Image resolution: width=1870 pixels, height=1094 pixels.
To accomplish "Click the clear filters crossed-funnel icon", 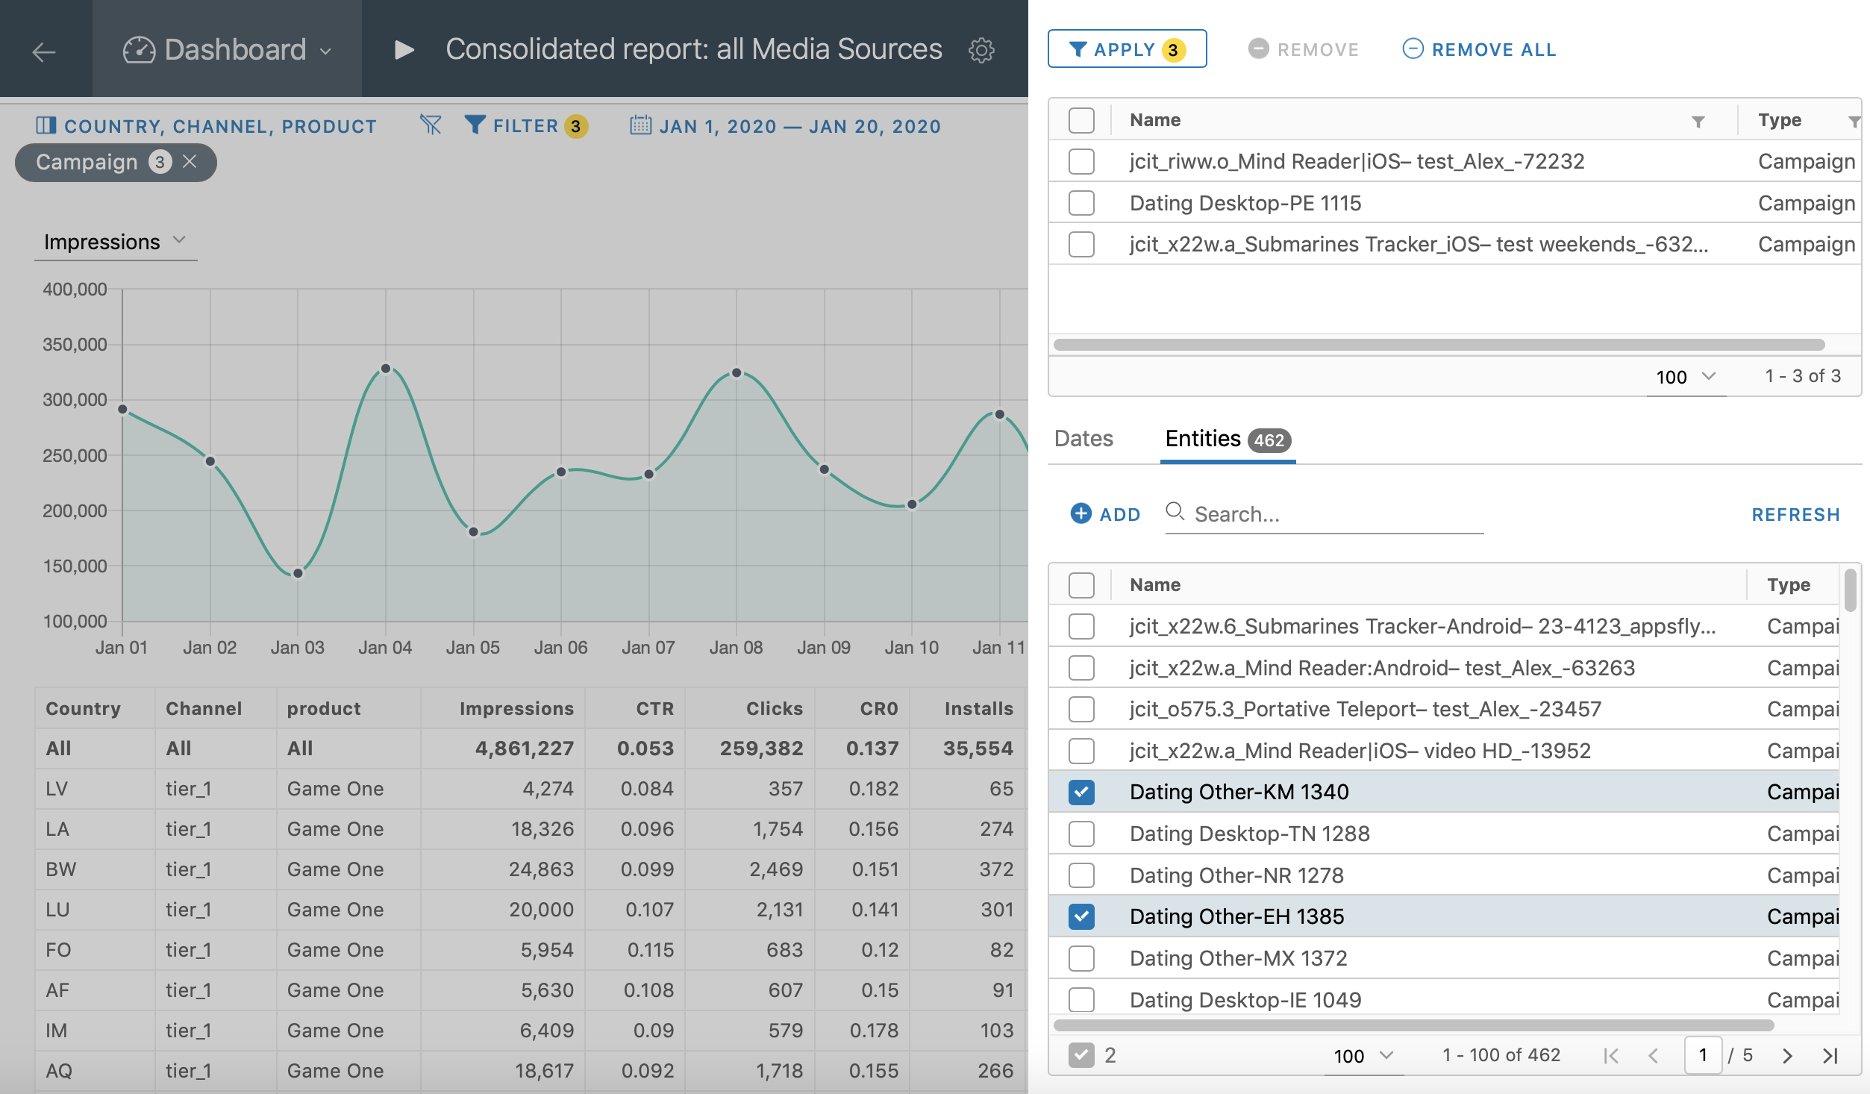I will pyautogui.click(x=431, y=125).
